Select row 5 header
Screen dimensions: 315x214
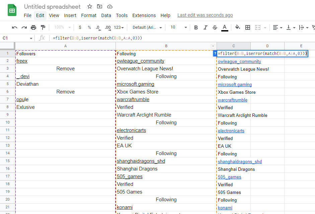coord(7,84)
